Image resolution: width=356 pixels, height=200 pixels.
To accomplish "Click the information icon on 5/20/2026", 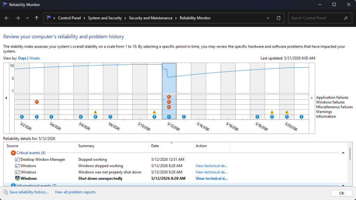I will (x=287, y=117).
